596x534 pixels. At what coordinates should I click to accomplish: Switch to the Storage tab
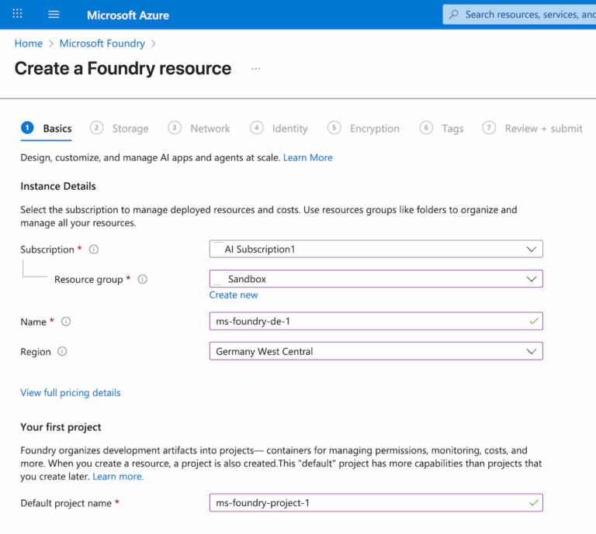(130, 129)
